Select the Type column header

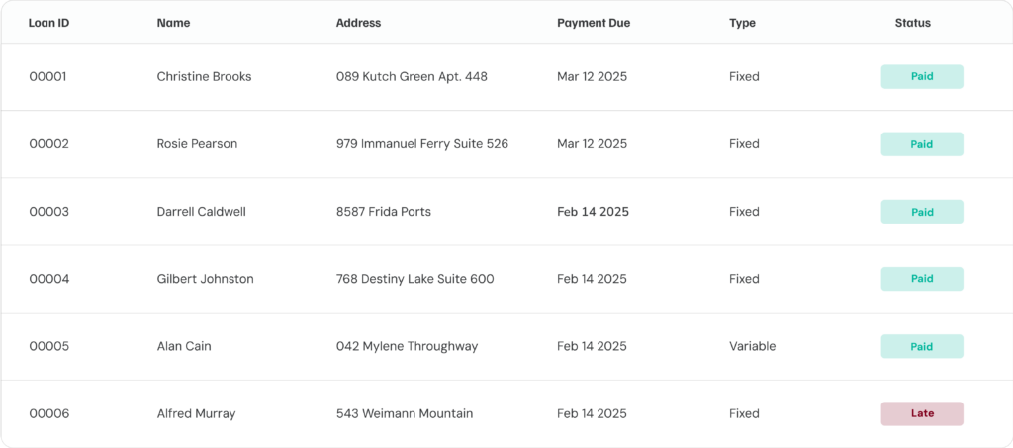click(x=742, y=23)
